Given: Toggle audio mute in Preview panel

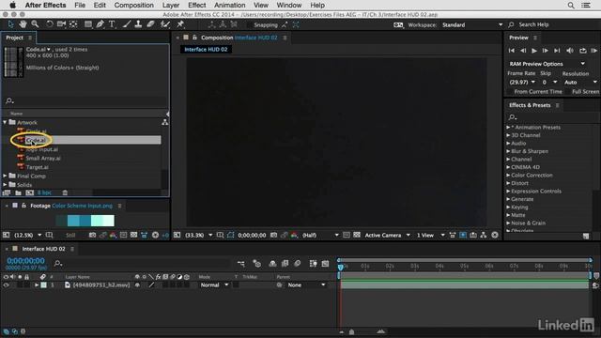Looking at the screenshot, I should 570,51.
